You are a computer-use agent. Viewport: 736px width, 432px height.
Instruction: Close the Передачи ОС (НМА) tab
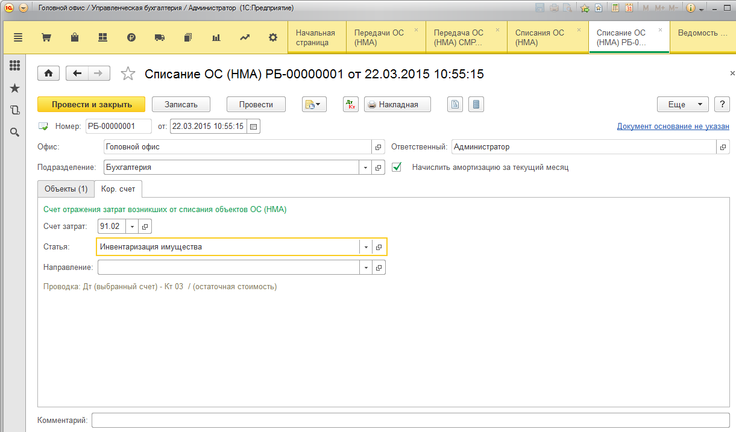click(x=416, y=30)
